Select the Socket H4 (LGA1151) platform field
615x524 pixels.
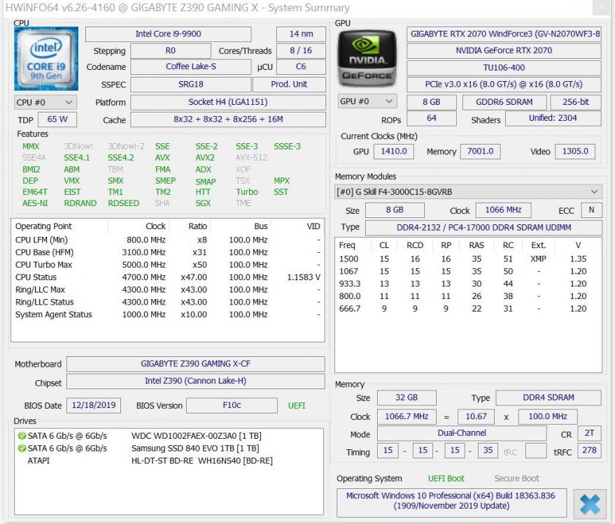tap(228, 102)
